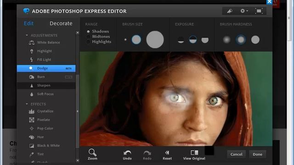
Task: Click the Fill Light lightning icon
Action: point(32,60)
